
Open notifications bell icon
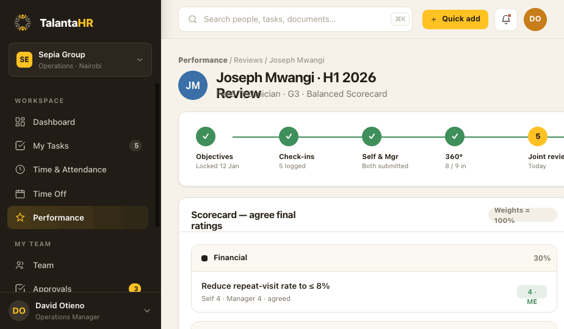point(506,19)
